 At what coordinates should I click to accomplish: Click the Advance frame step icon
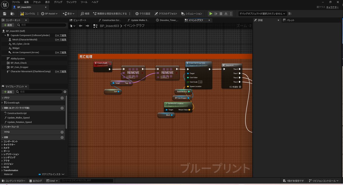(216, 13)
